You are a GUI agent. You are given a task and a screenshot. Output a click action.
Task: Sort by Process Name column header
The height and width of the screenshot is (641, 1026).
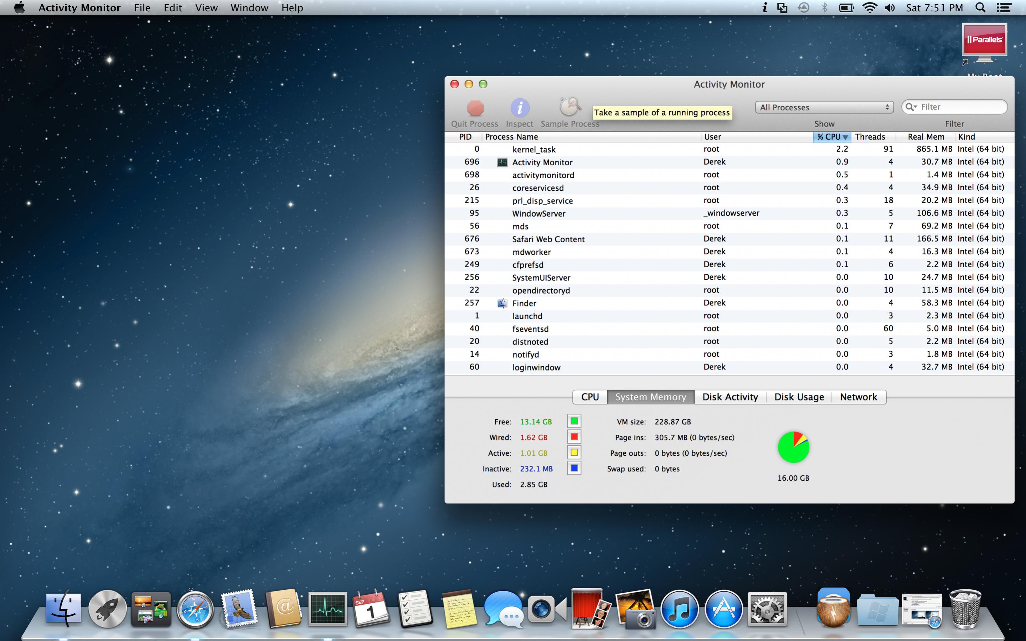(x=591, y=137)
